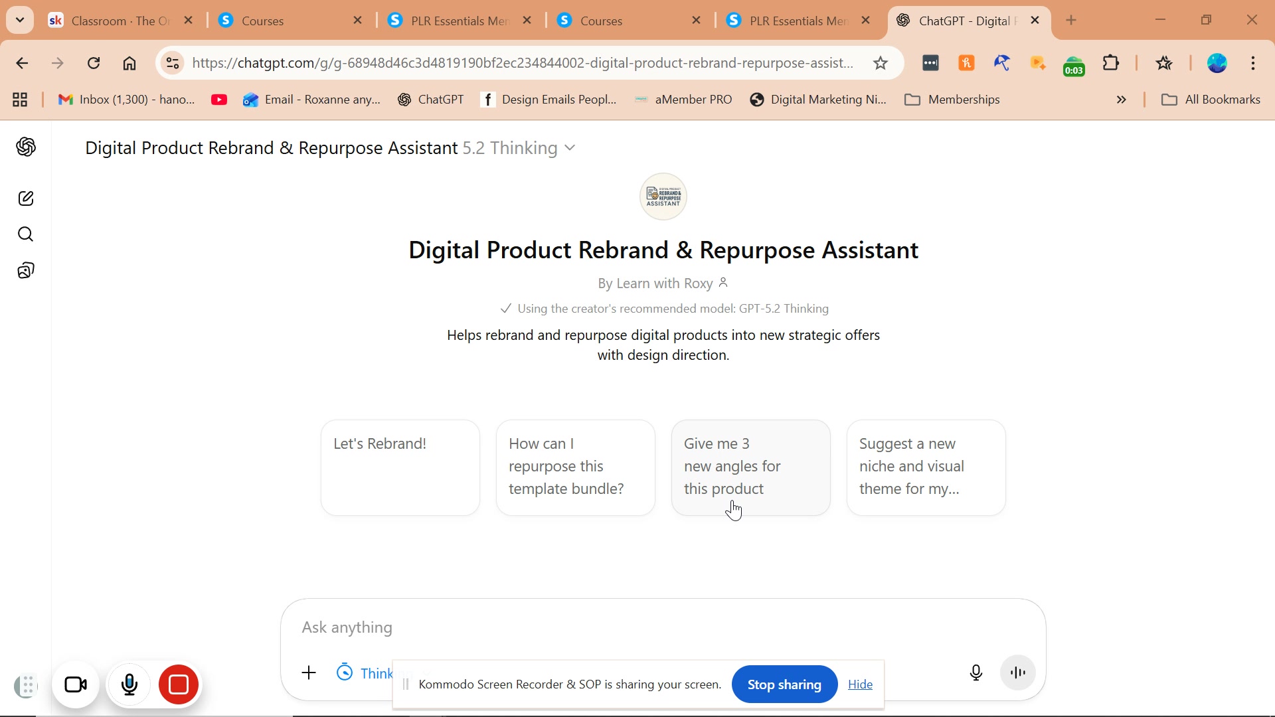Image resolution: width=1275 pixels, height=717 pixels.
Task: Click the Stop sharing button
Action: coord(784,684)
